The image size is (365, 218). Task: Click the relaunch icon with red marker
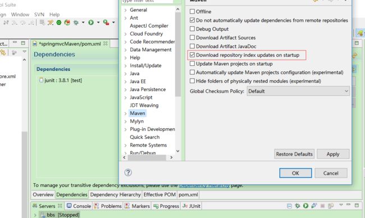pos(67,22)
